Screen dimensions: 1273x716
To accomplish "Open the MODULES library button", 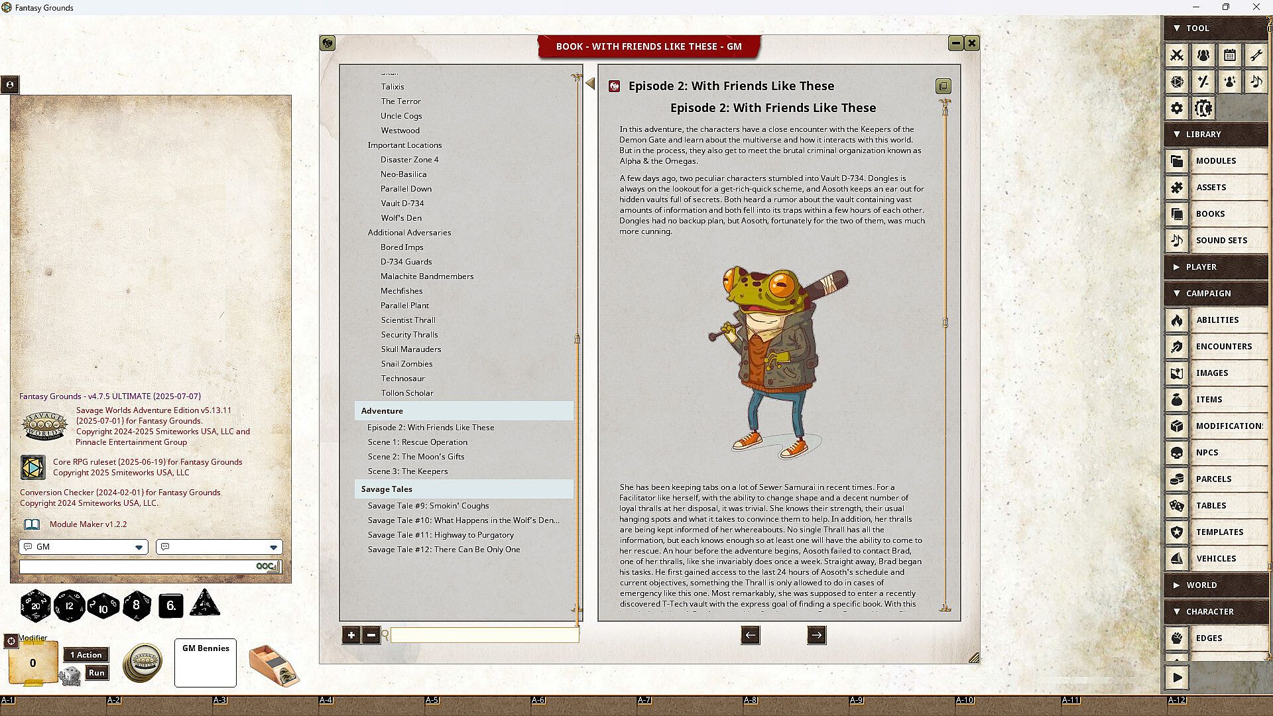I will [1215, 161].
